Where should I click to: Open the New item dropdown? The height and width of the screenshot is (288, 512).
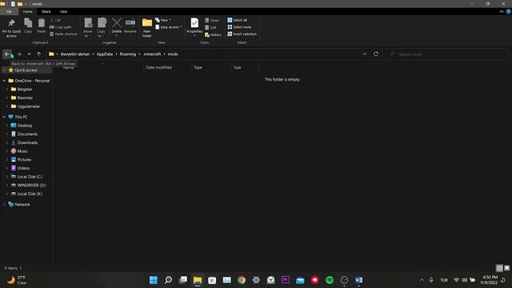click(163, 20)
